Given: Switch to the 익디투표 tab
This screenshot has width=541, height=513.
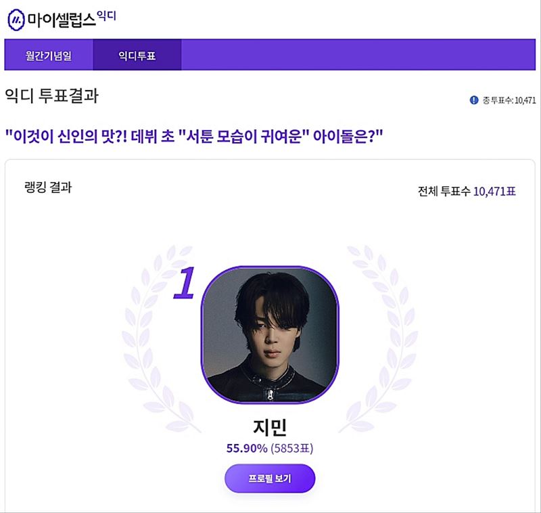Looking at the screenshot, I should click(x=137, y=55).
